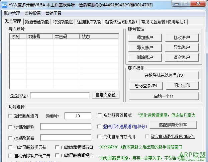
Task: Click the green note 优化进频道速度，但冻结几率大
Action: click(x=166, y=115)
